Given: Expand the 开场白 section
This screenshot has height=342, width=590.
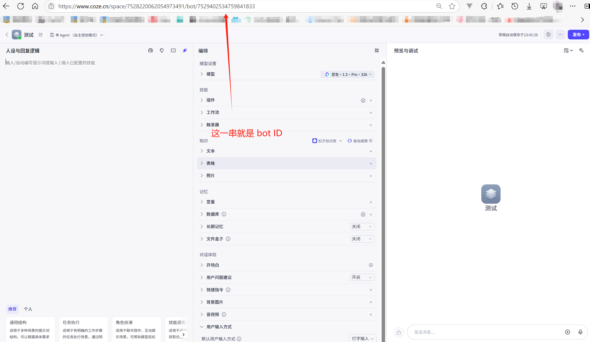Looking at the screenshot, I should tap(202, 265).
